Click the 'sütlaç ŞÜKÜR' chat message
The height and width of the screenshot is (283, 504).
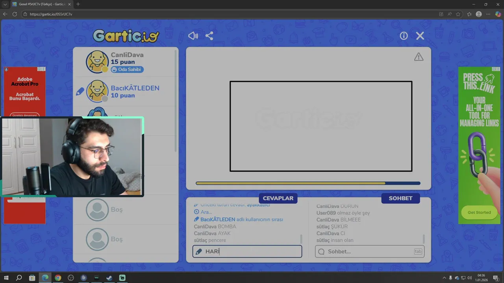click(332, 226)
